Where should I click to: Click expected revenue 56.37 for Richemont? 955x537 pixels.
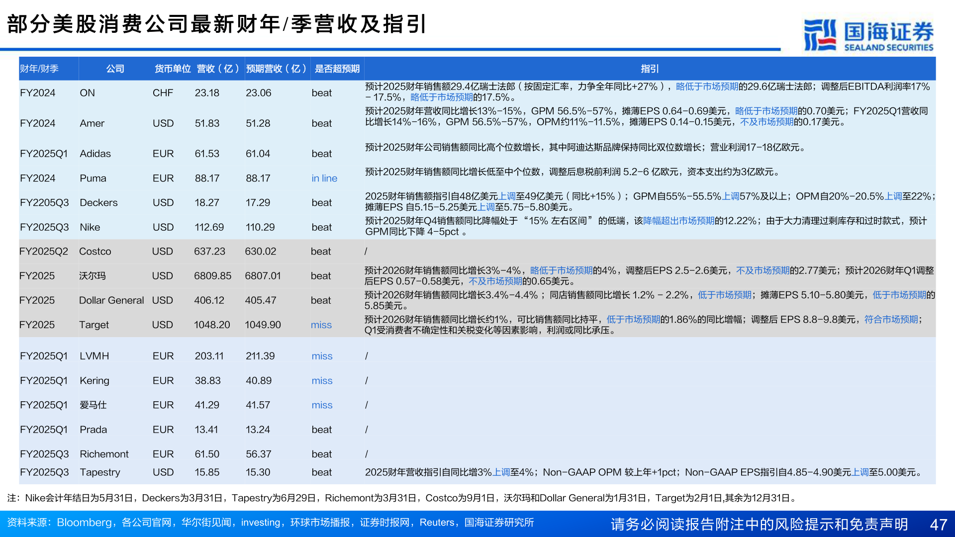[258, 454]
